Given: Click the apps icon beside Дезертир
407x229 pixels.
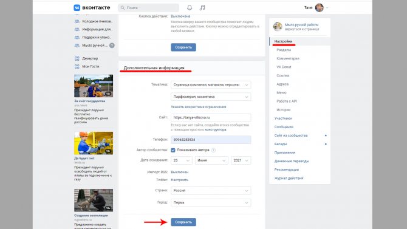Looking at the screenshot, I should [77, 58].
